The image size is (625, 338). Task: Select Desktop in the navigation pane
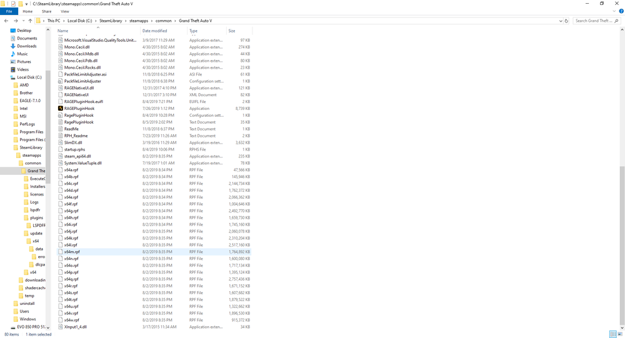pos(24,30)
